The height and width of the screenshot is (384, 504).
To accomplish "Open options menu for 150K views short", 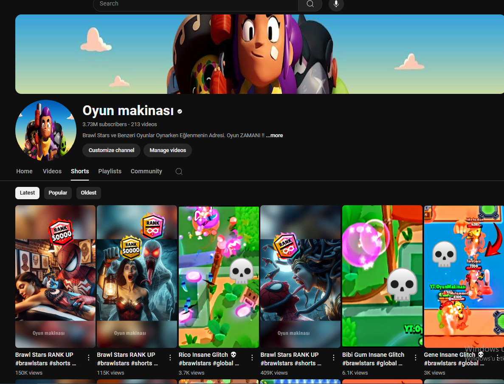I will [89, 357].
